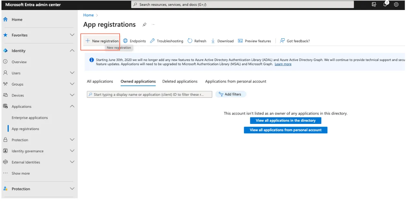Image resolution: width=407 pixels, height=202 pixels.
Task: Click the bottom Protection section user-shield icon
Action: click(x=5, y=189)
